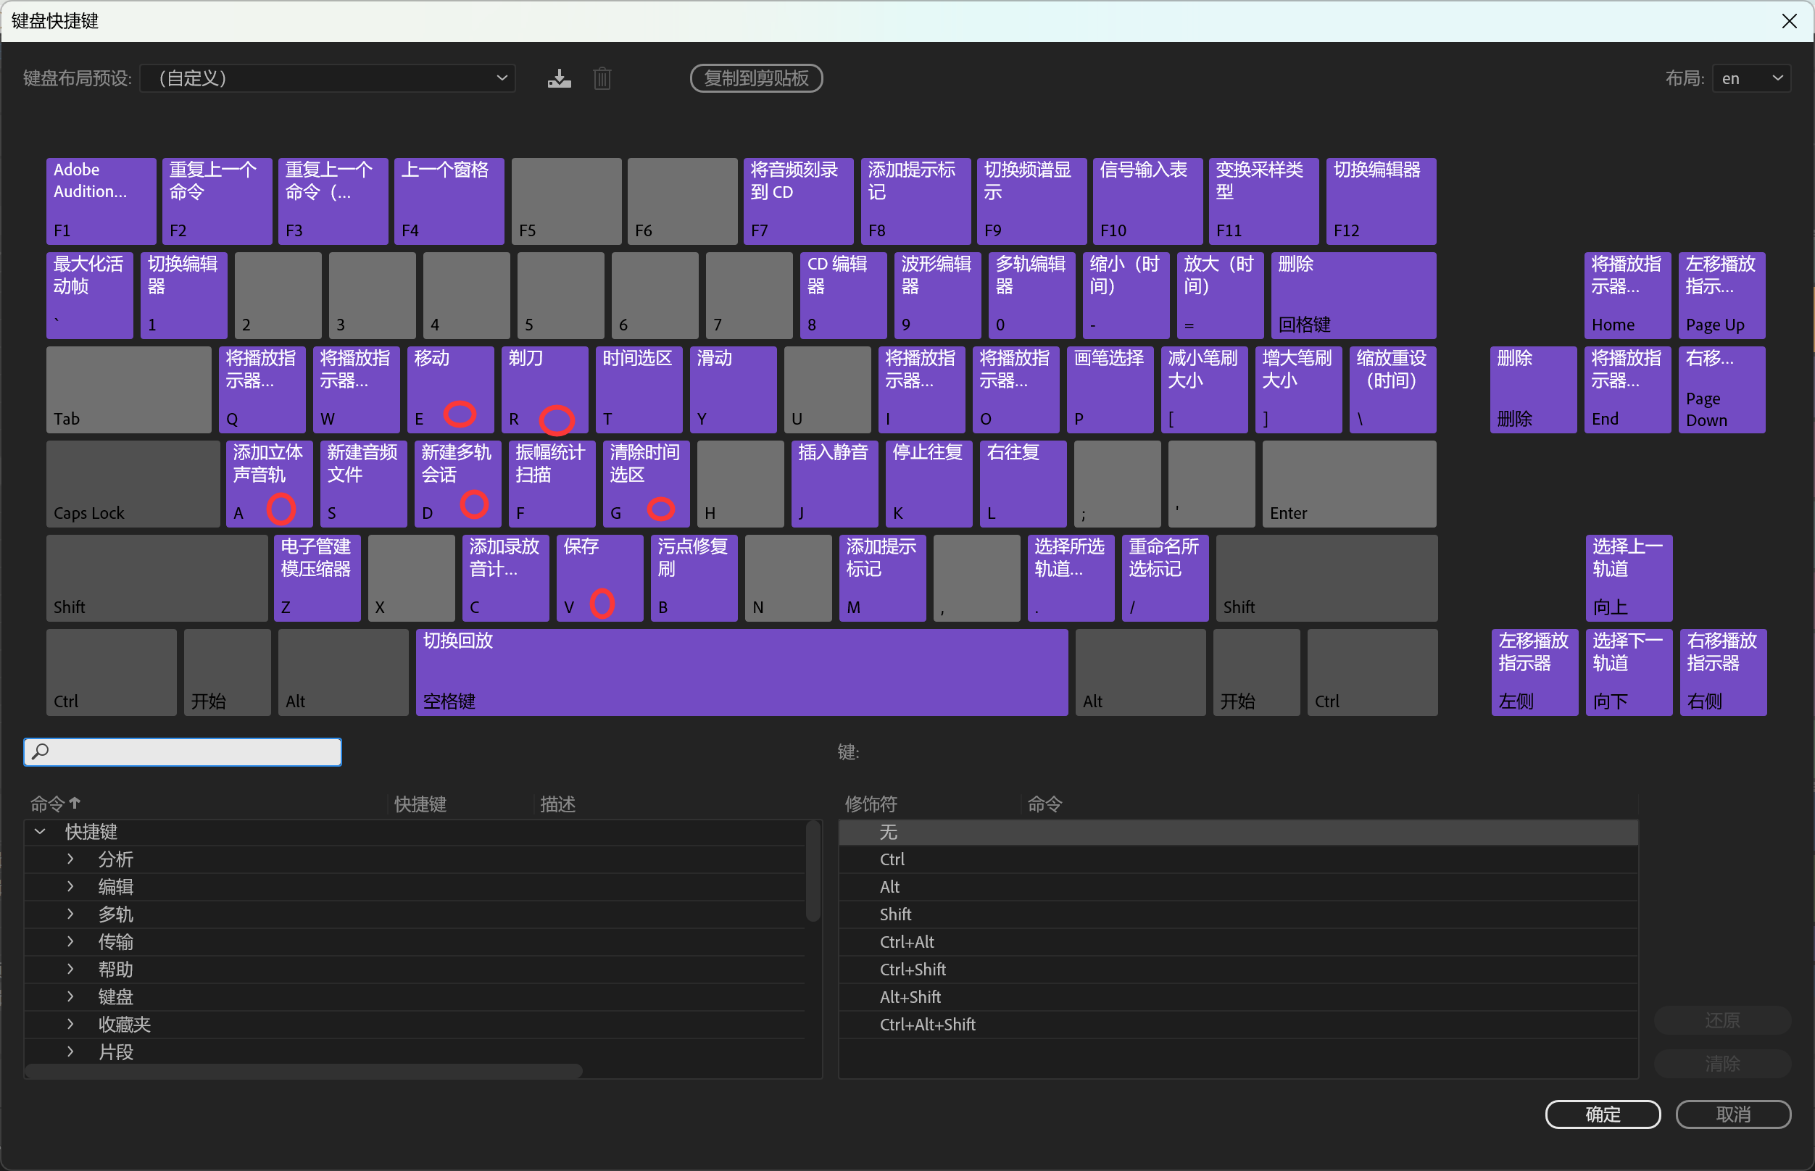
Task: Click the F4 上一个窗格 key
Action: pyautogui.click(x=449, y=201)
